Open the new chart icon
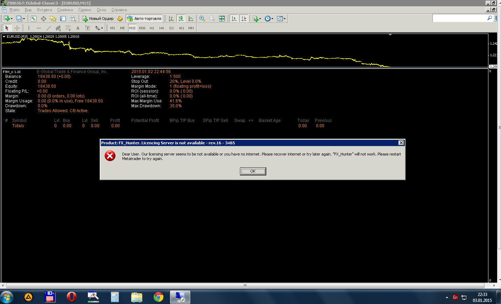The width and height of the screenshot is (501, 304). coord(6,19)
